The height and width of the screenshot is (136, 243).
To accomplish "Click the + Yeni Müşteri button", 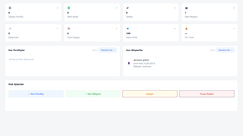I will 93,94.
